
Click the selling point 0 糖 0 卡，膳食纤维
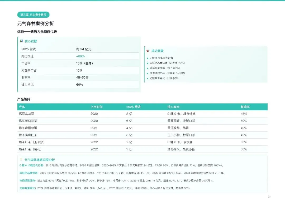(x=181, y=114)
